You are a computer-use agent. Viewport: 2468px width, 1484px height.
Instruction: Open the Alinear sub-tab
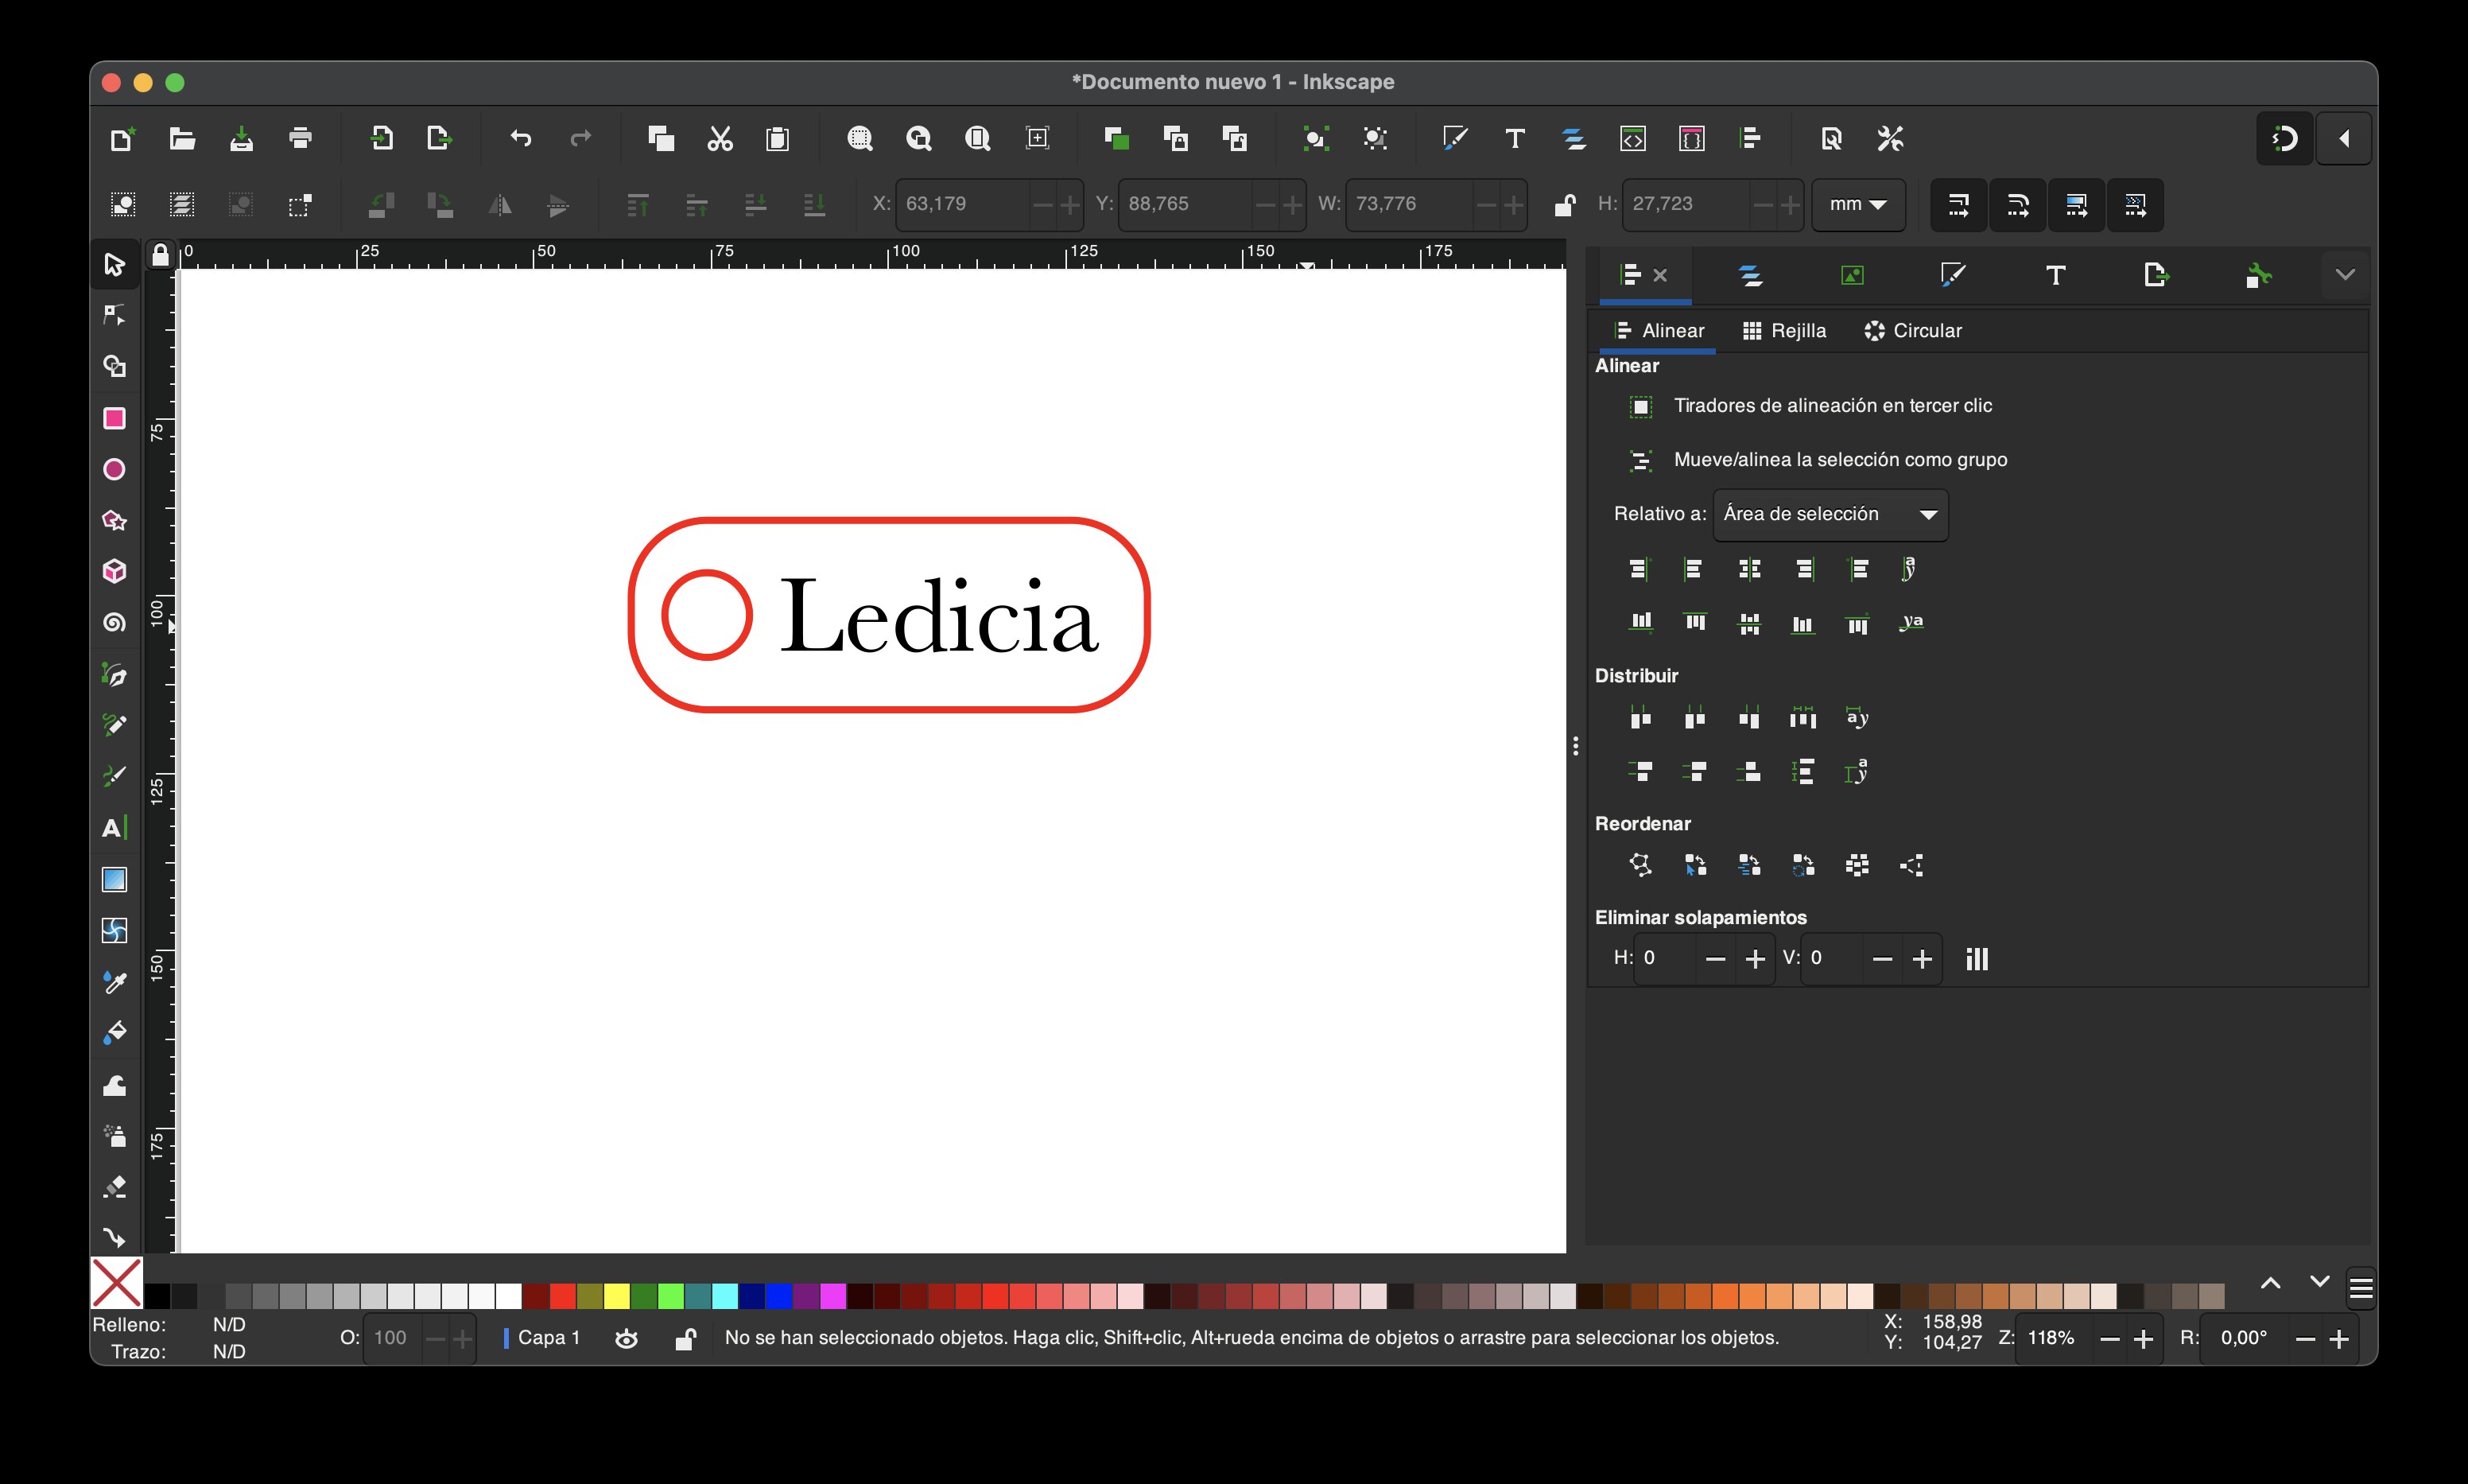tap(1659, 331)
